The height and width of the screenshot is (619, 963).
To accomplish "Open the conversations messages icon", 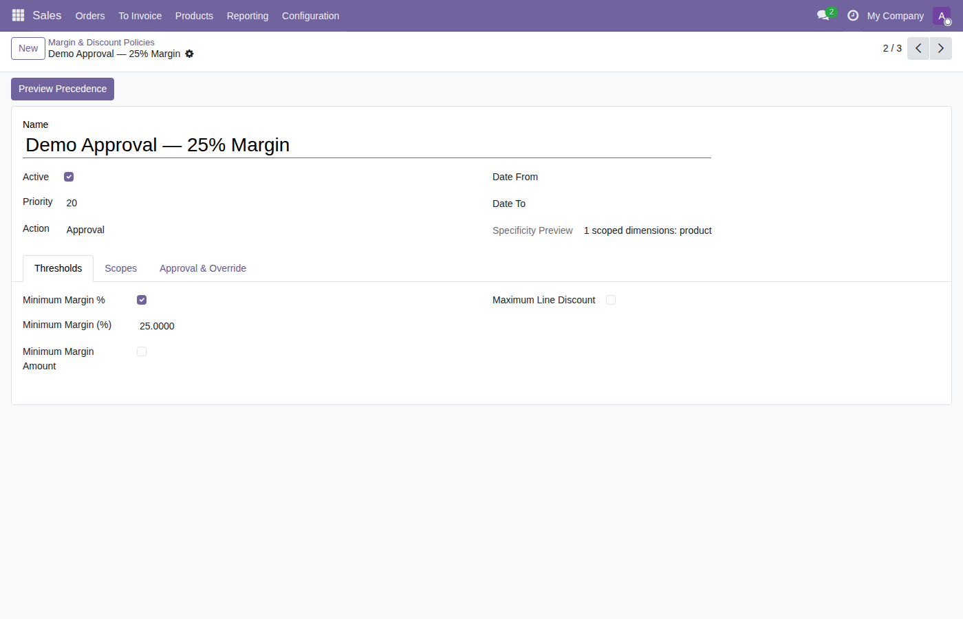I will (823, 15).
